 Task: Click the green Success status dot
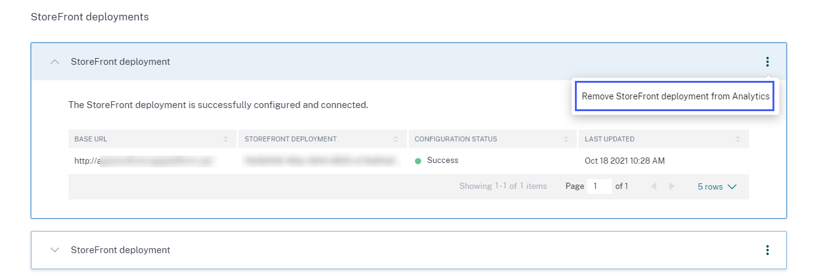tap(418, 161)
